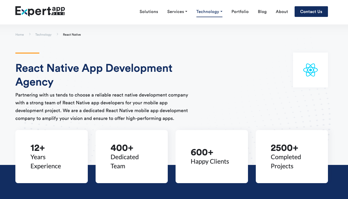Select the React Native breadcrumb
The height and width of the screenshot is (199, 348).
pos(72,35)
